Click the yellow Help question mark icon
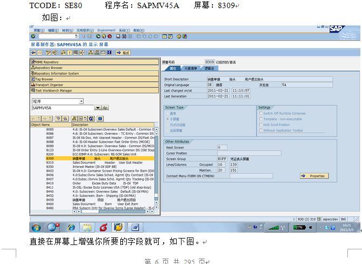Image resolution: width=362 pixels, height=264 pixels. 179,36
